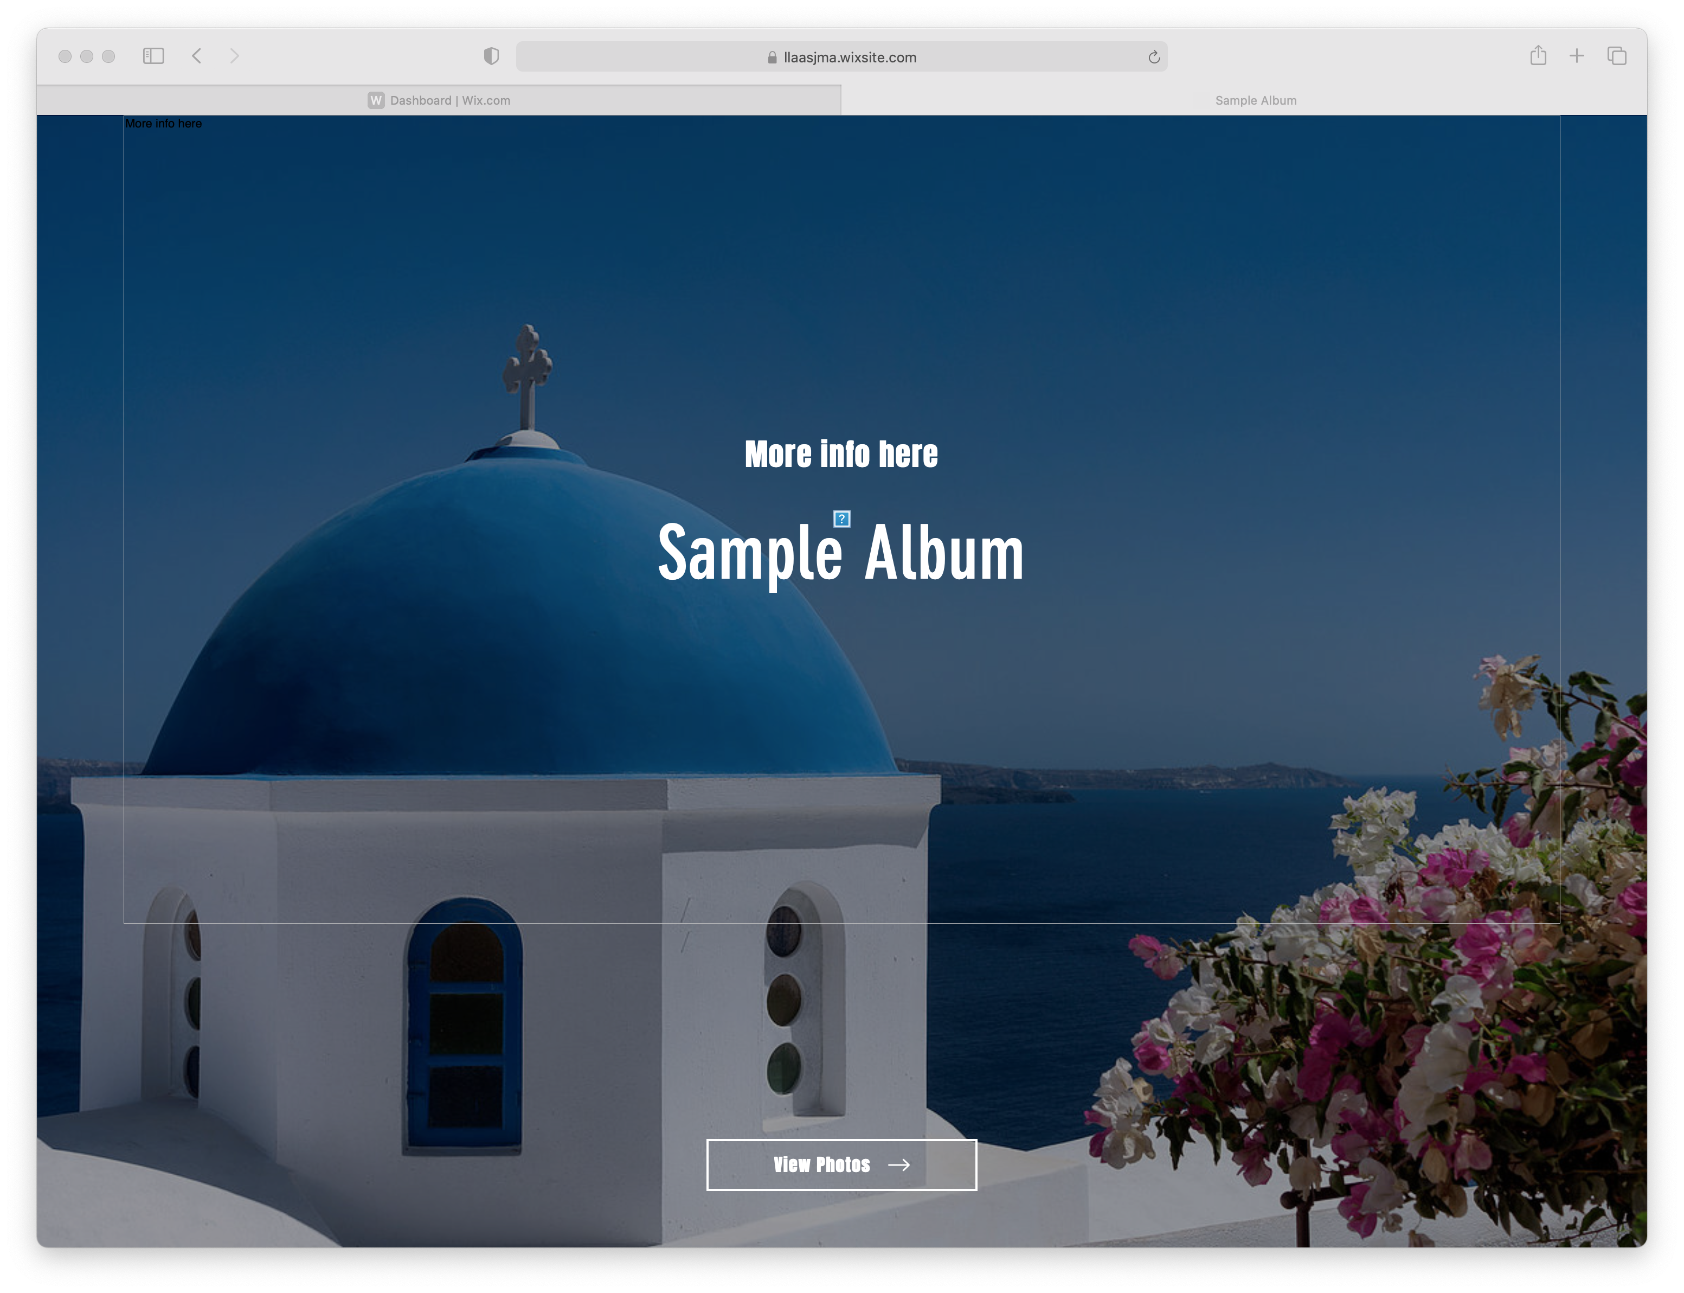The image size is (1684, 1293).
Task: Open the privacy report shield
Action: pyautogui.click(x=491, y=56)
